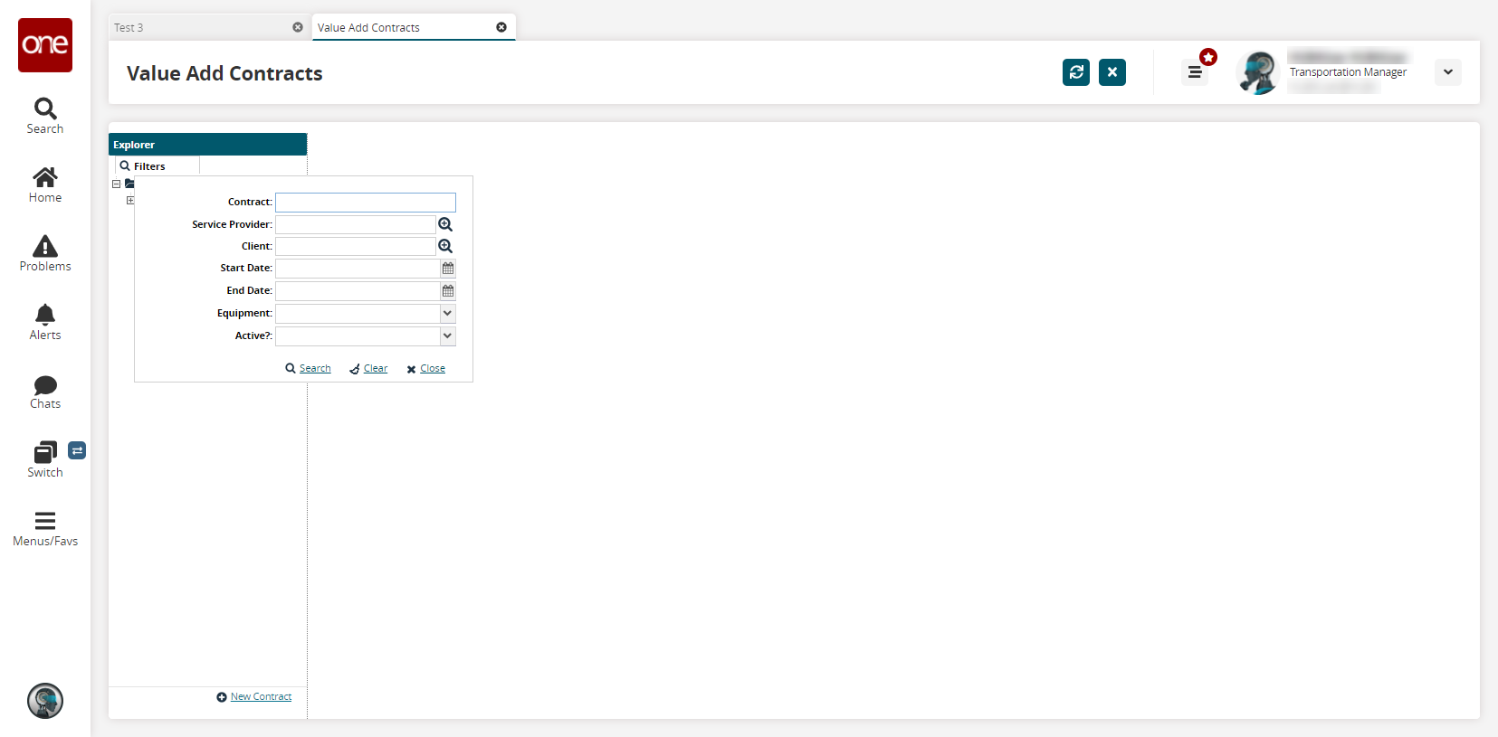
Task: Click the blue swap arrows badge
Action: [77, 450]
